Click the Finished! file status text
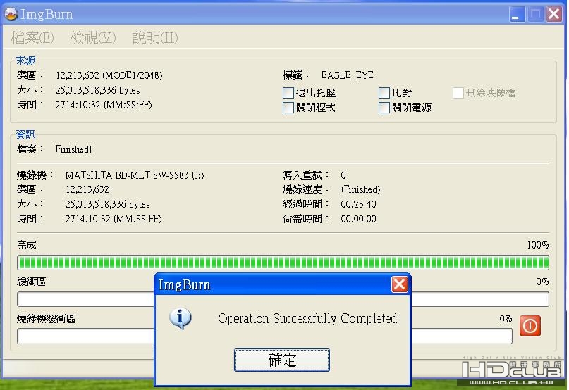Viewport: 569px width, 390px height. tap(73, 149)
